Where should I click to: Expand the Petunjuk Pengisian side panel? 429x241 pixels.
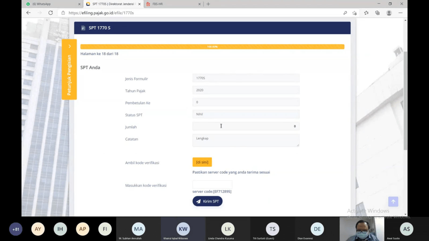[x=69, y=46]
